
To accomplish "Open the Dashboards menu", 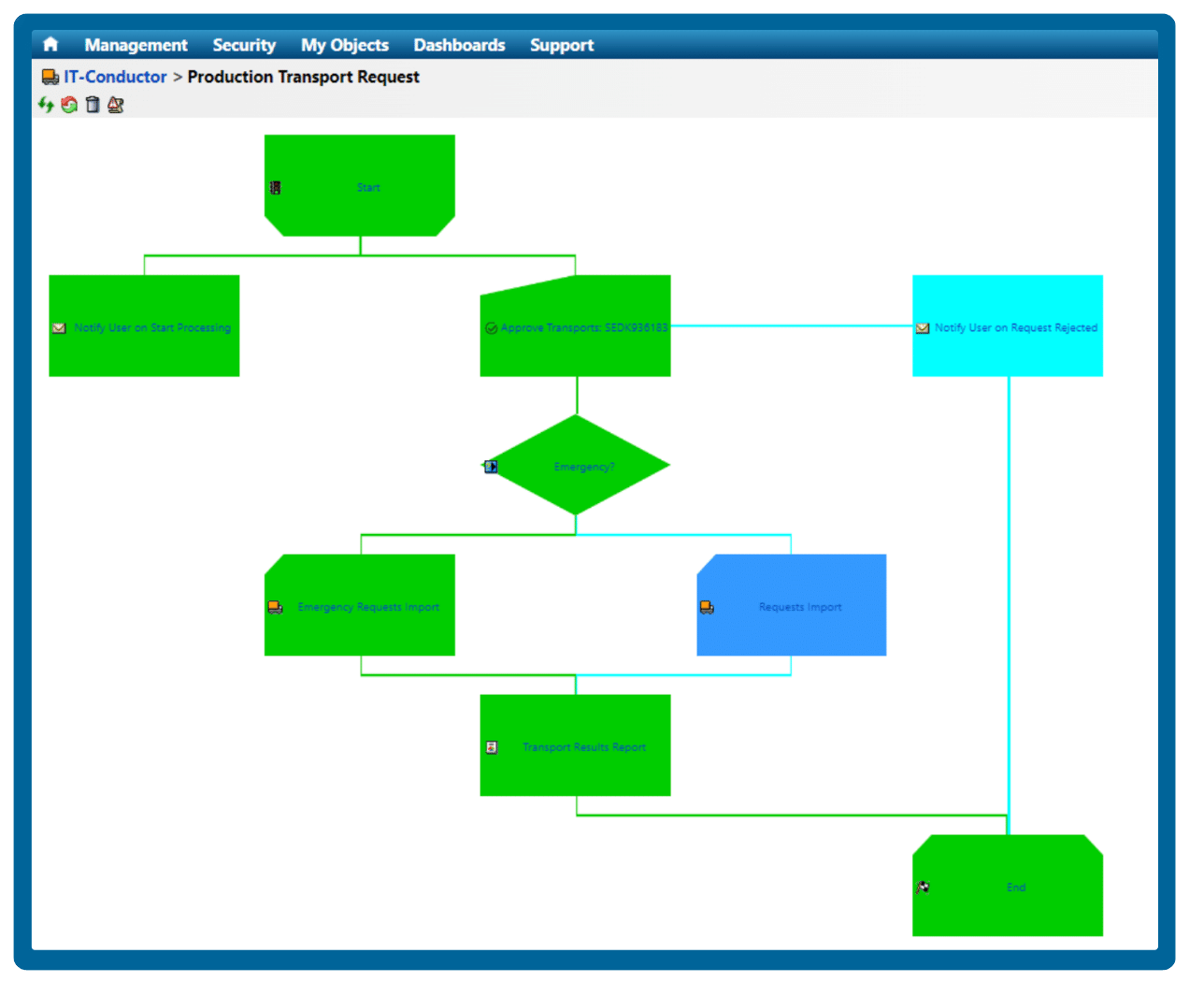I will (x=459, y=44).
